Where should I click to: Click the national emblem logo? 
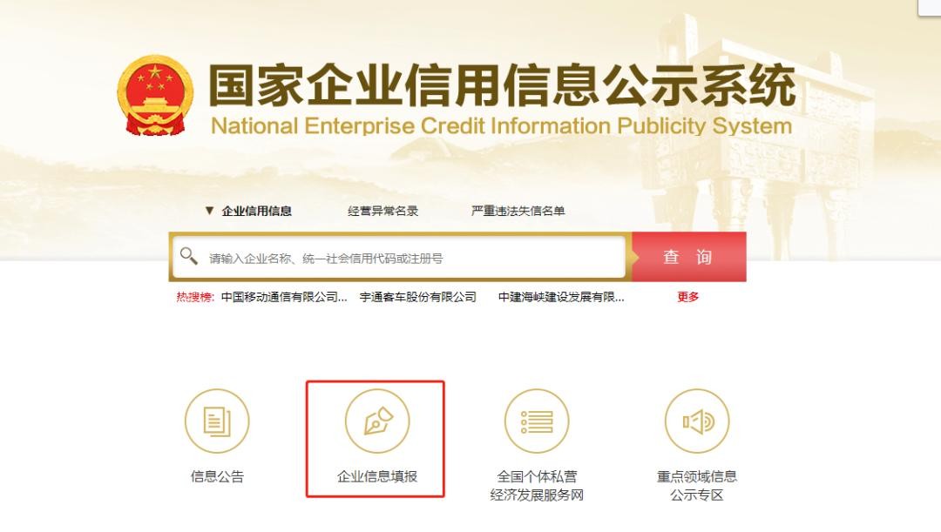(155, 96)
